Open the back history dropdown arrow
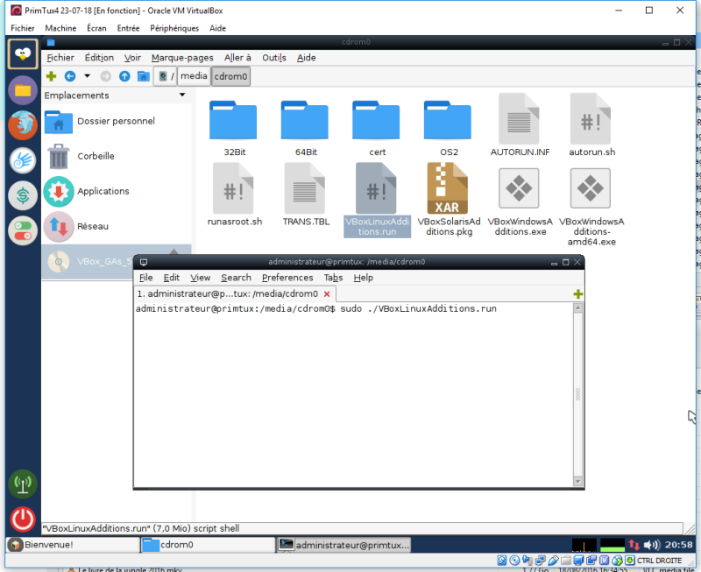The width and height of the screenshot is (701, 572). [x=87, y=76]
